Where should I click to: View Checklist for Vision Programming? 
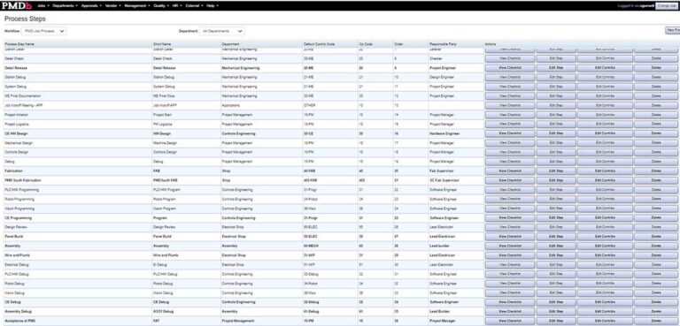coord(510,208)
